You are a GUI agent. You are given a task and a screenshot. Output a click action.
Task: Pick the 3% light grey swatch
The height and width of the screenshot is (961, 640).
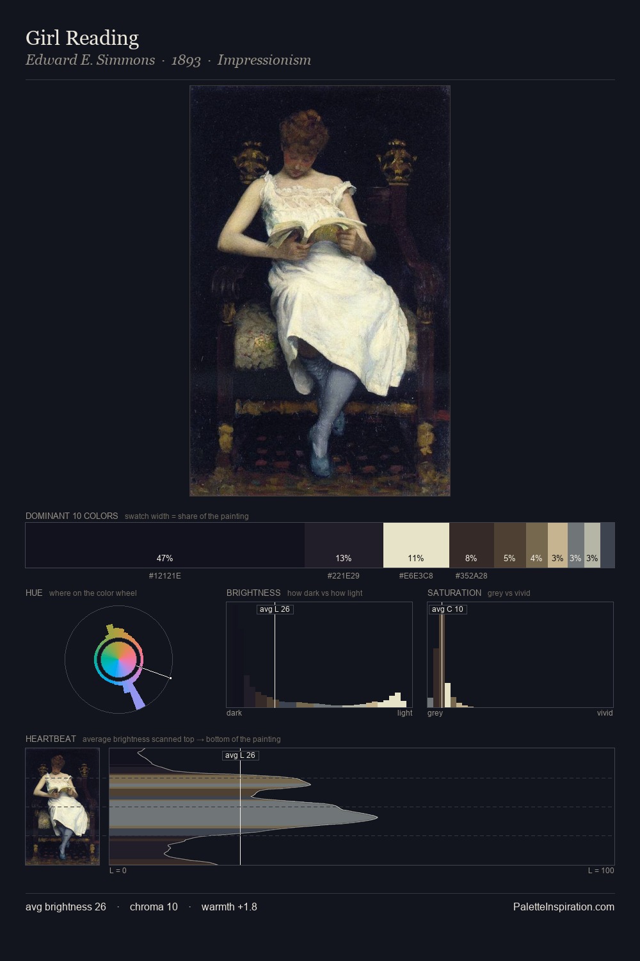592,545
